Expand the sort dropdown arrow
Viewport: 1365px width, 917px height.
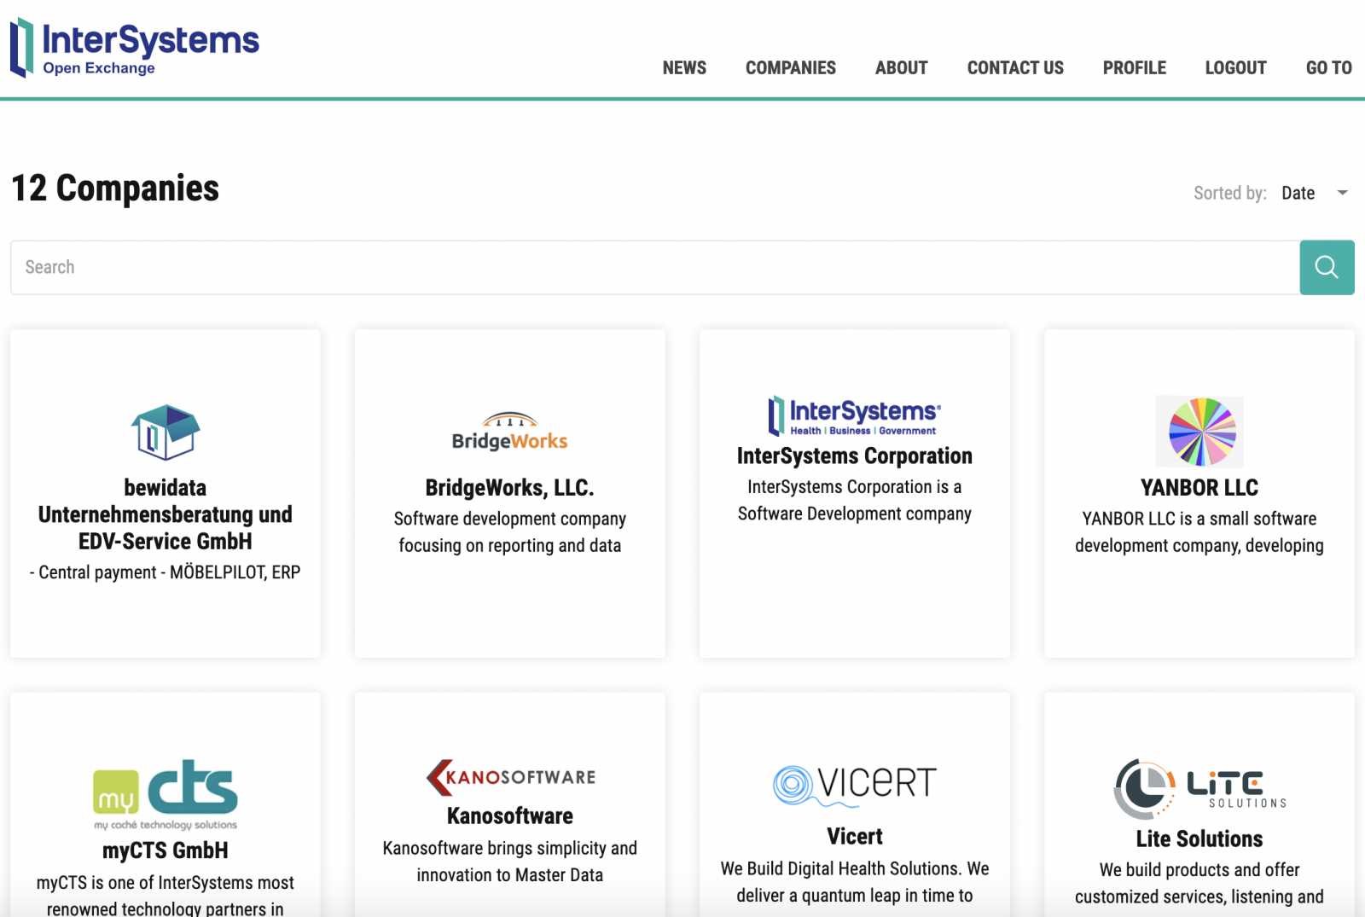point(1342,193)
